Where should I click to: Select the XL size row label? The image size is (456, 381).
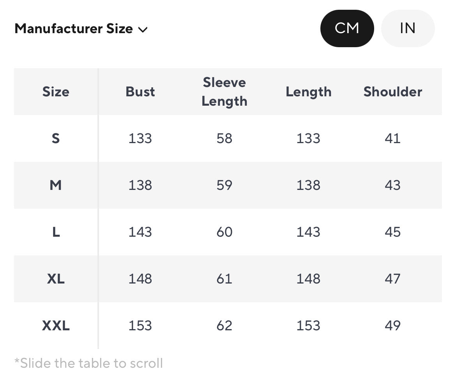56,279
